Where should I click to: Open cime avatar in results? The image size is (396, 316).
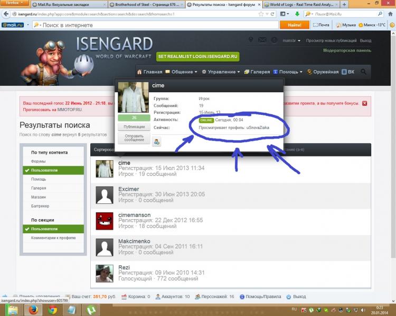105,169
